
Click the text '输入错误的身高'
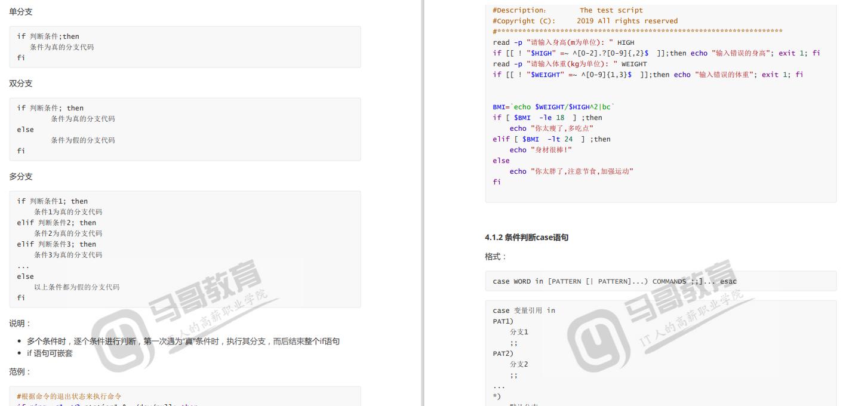click(x=740, y=53)
